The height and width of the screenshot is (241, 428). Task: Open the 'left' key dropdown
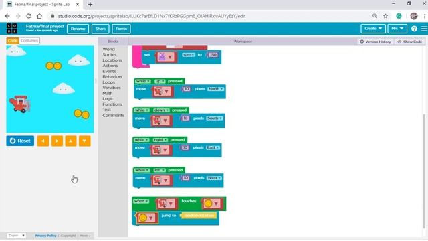[160, 170]
